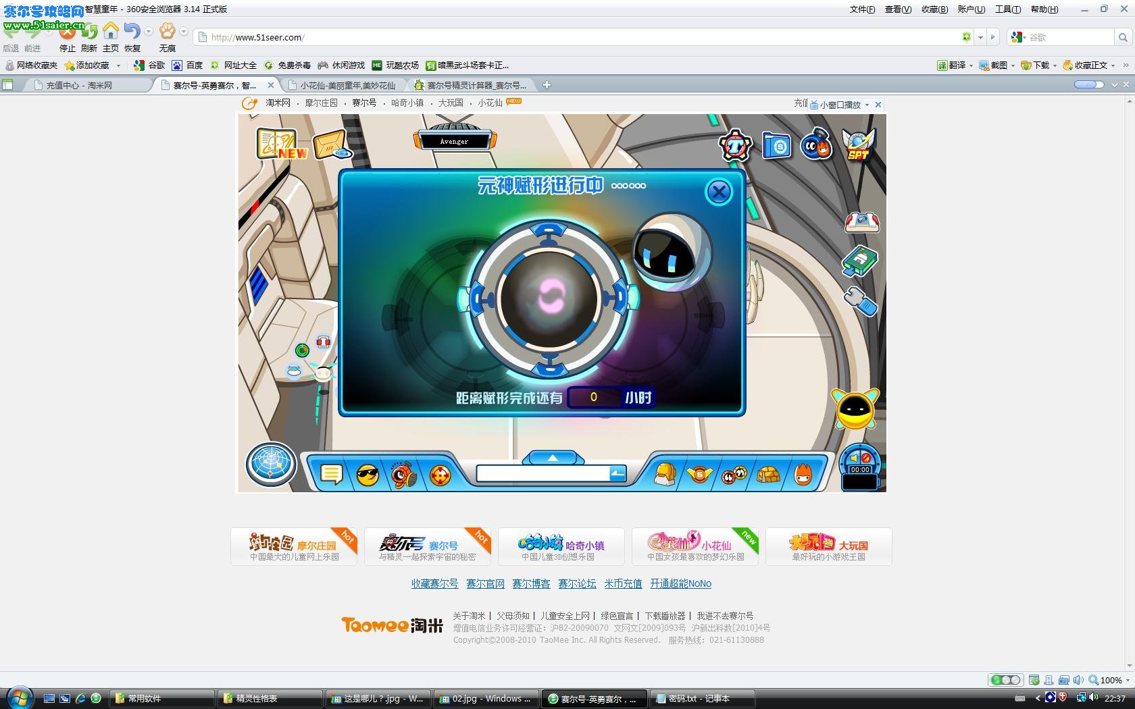1135x709 pixels.
Task: Open the 收藏(B) menu
Action: click(x=934, y=9)
